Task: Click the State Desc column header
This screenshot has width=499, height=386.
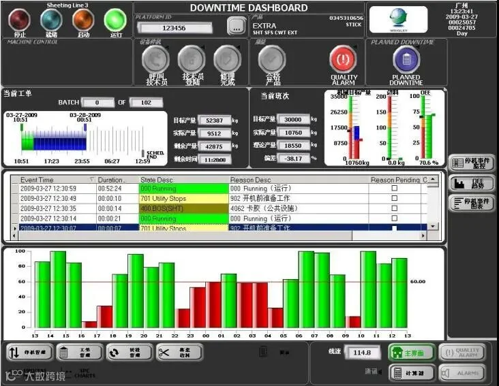Action: tap(183, 180)
